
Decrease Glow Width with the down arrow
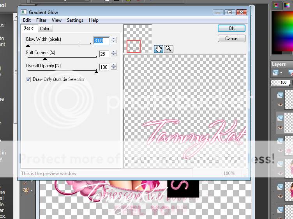[x=114, y=42]
